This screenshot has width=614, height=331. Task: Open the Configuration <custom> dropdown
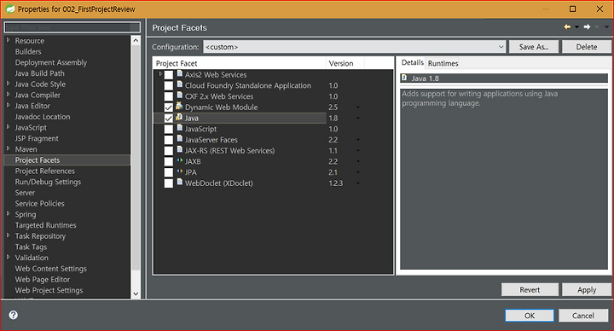355,47
